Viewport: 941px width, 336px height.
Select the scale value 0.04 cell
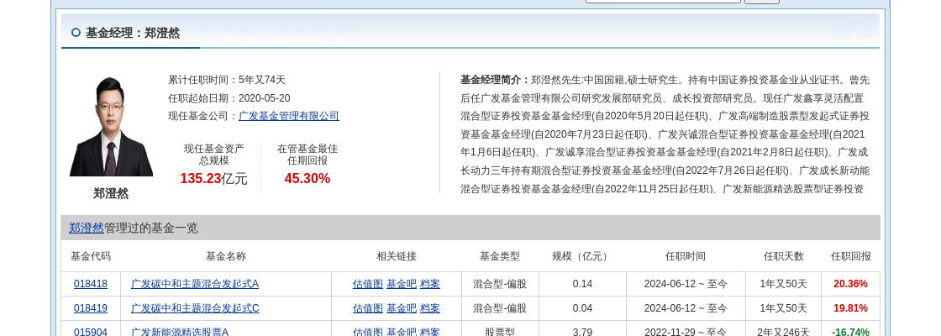[582, 308]
